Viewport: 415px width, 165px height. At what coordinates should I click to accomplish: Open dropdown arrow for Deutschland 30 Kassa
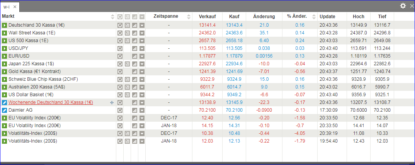142,25
